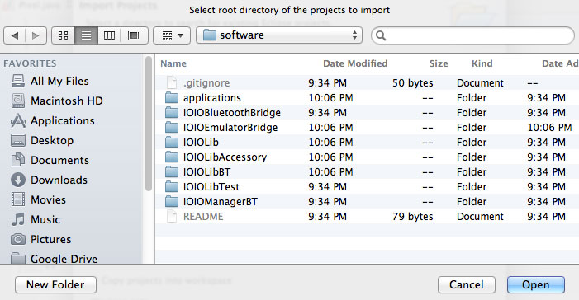Image resolution: width=579 pixels, height=300 pixels.
Task: Click Kind 'Document' in the .gitignore row
Action: point(480,83)
